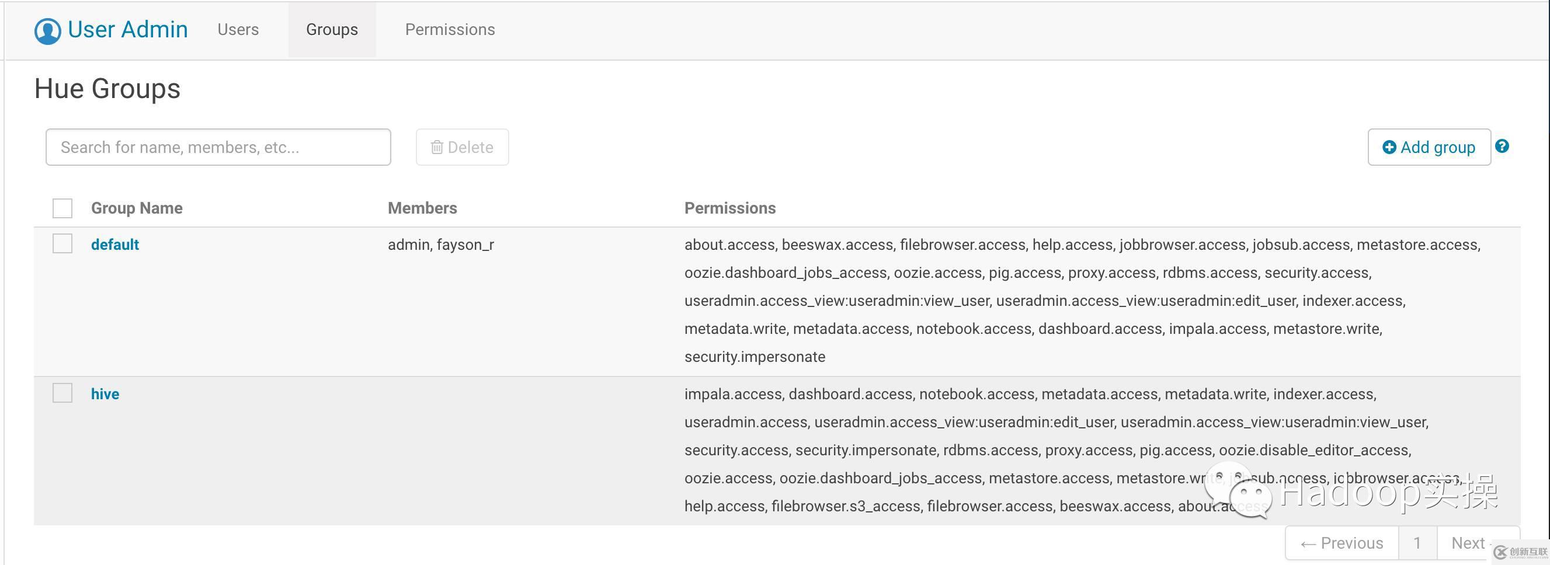Click the Group Name column header
1550x565 pixels.
click(137, 208)
